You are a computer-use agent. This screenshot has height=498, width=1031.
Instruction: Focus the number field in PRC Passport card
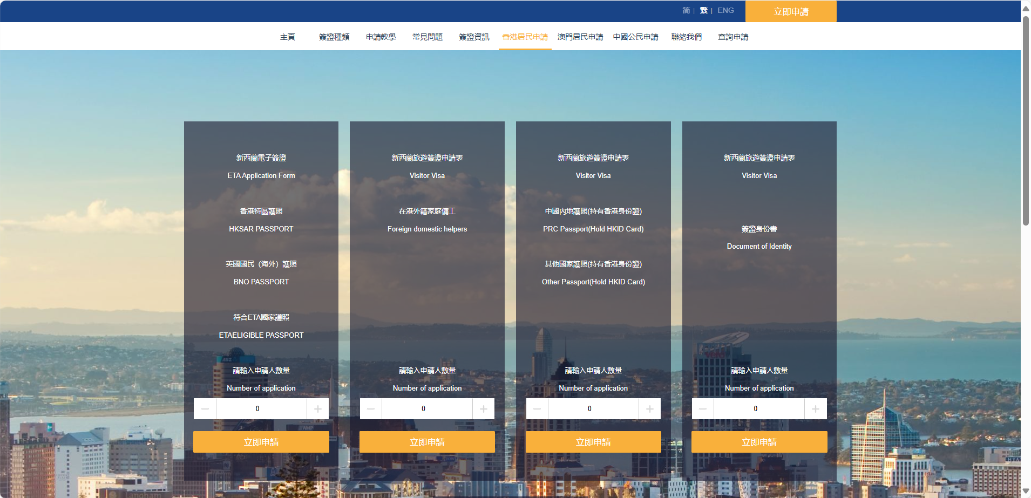593,409
